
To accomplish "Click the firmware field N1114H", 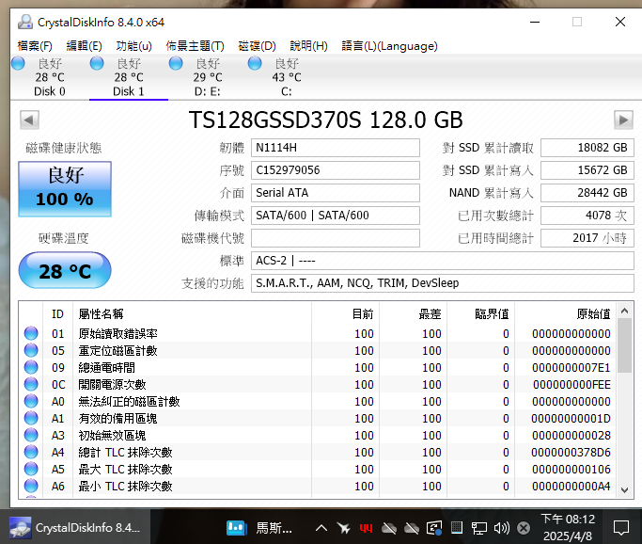I will click(336, 148).
